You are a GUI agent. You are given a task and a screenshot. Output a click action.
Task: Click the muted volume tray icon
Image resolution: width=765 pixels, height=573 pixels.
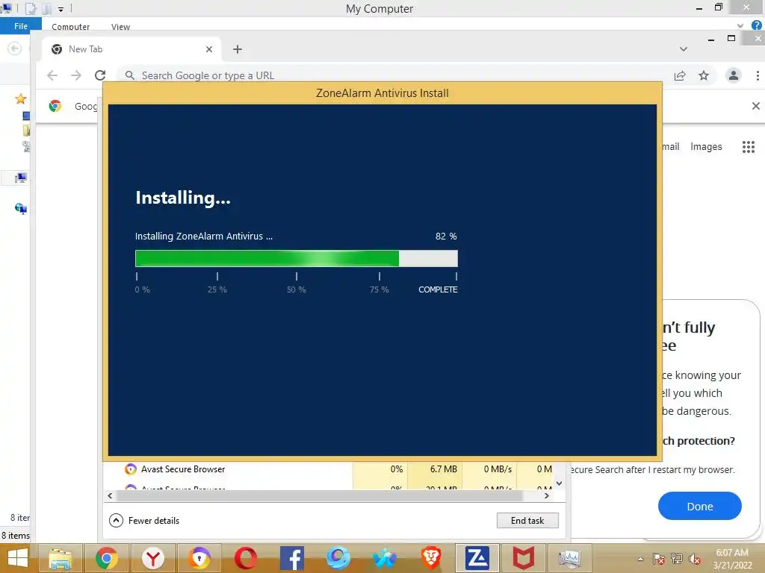pyautogui.click(x=695, y=558)
